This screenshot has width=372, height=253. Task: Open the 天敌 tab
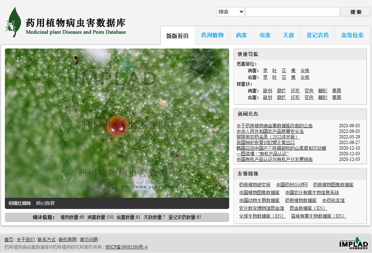289,35
